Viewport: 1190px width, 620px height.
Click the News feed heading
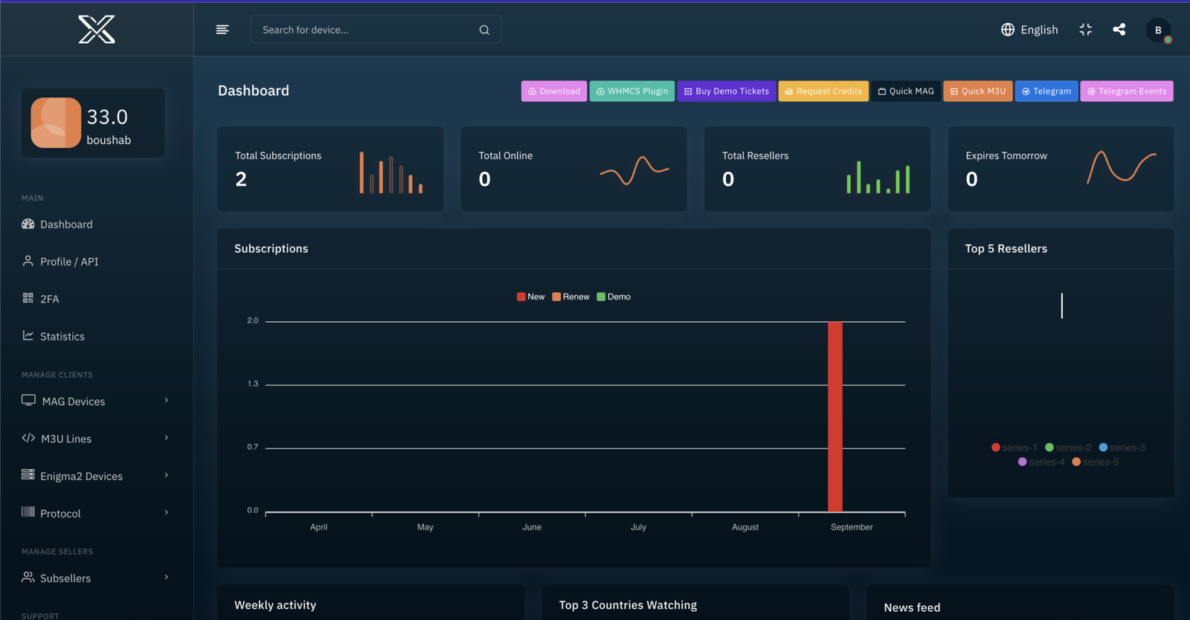click(x=912, y=607)
